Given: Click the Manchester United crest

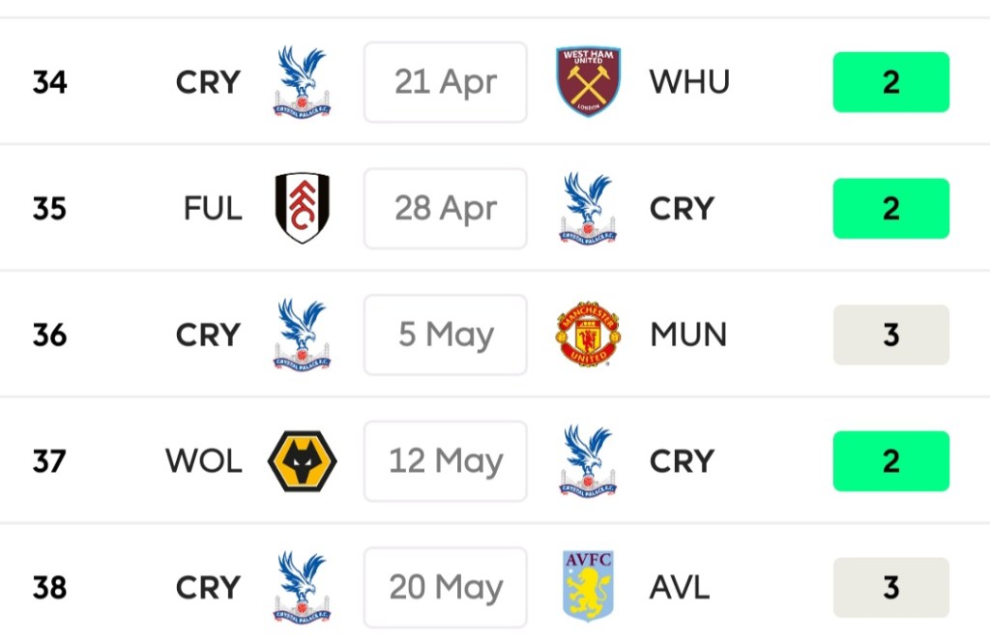Looking at the screenshot, I should [588, 335].
